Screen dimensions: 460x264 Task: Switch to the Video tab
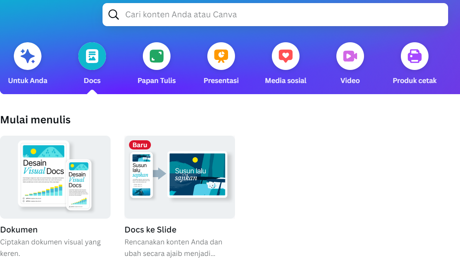click(x=350, y=81)
